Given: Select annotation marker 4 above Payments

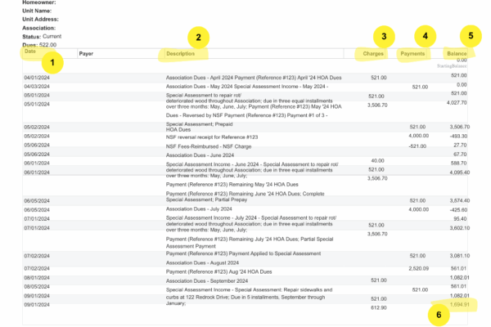Looking at the screenshot, I should [424, 36].
